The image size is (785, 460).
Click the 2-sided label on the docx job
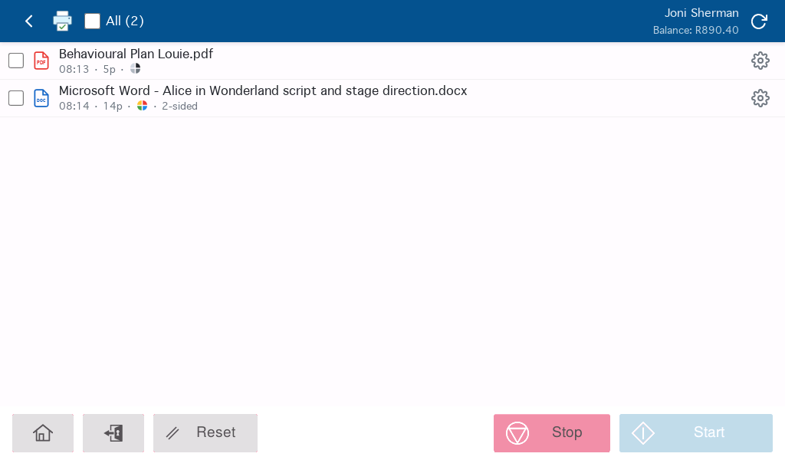point(179,106)
